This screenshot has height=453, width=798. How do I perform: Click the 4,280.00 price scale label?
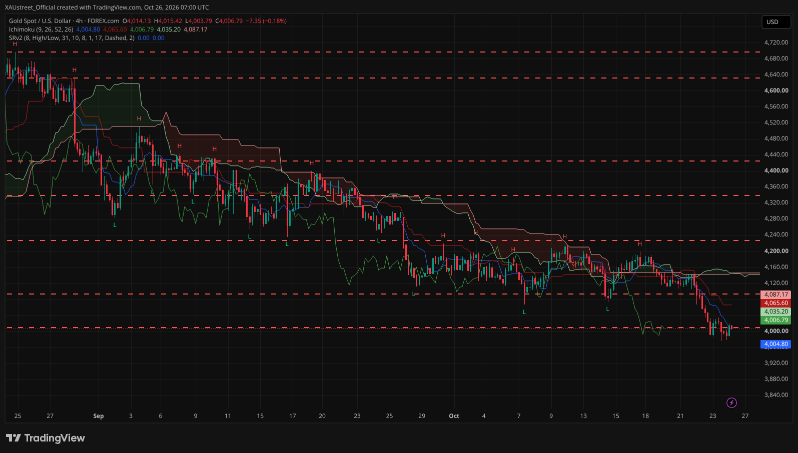(x=776, y=218)
